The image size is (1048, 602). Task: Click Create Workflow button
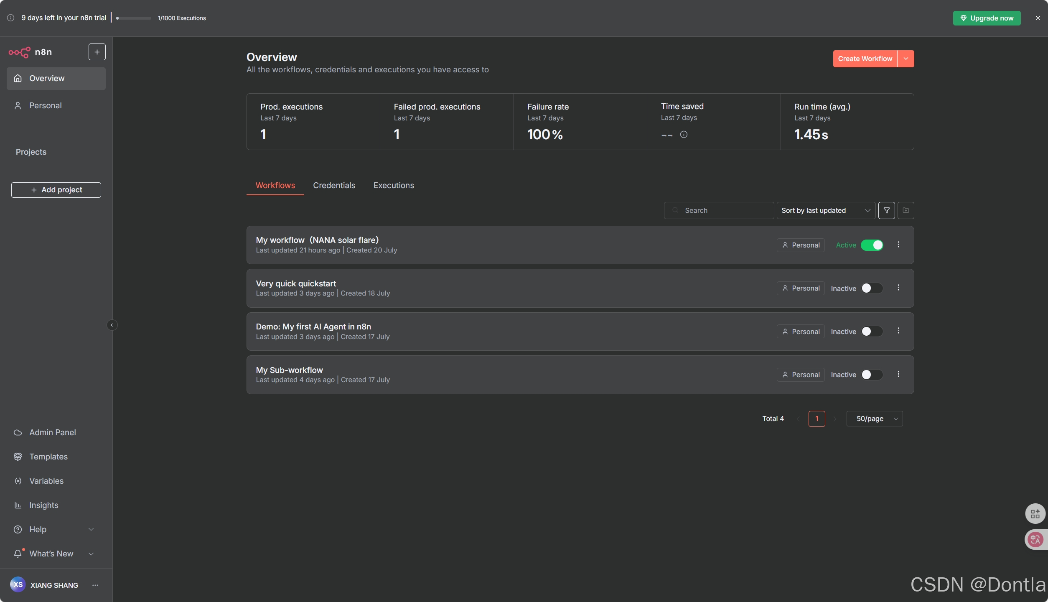865,59
